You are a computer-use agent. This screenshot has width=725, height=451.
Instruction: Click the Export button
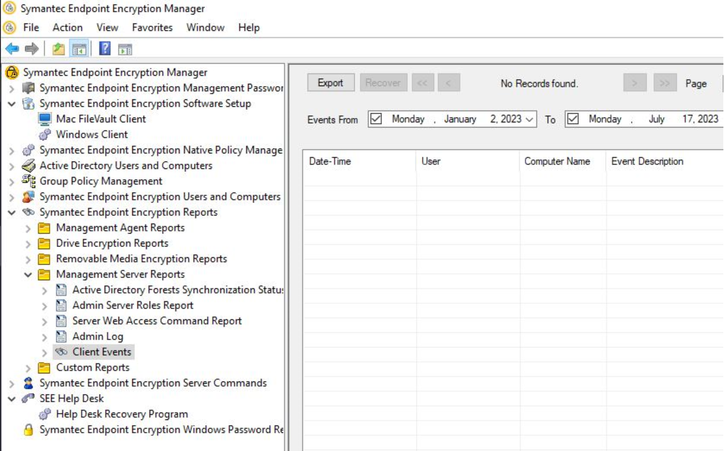331,83
